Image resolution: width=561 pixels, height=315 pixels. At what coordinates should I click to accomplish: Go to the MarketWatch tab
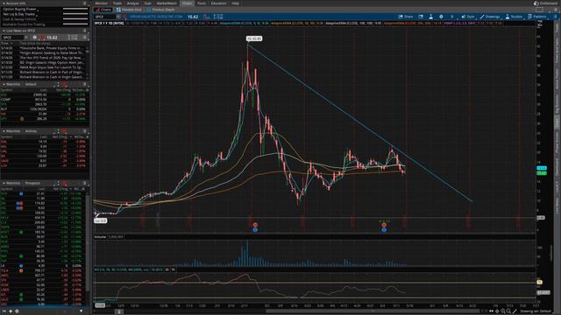[x=167, y=3]
